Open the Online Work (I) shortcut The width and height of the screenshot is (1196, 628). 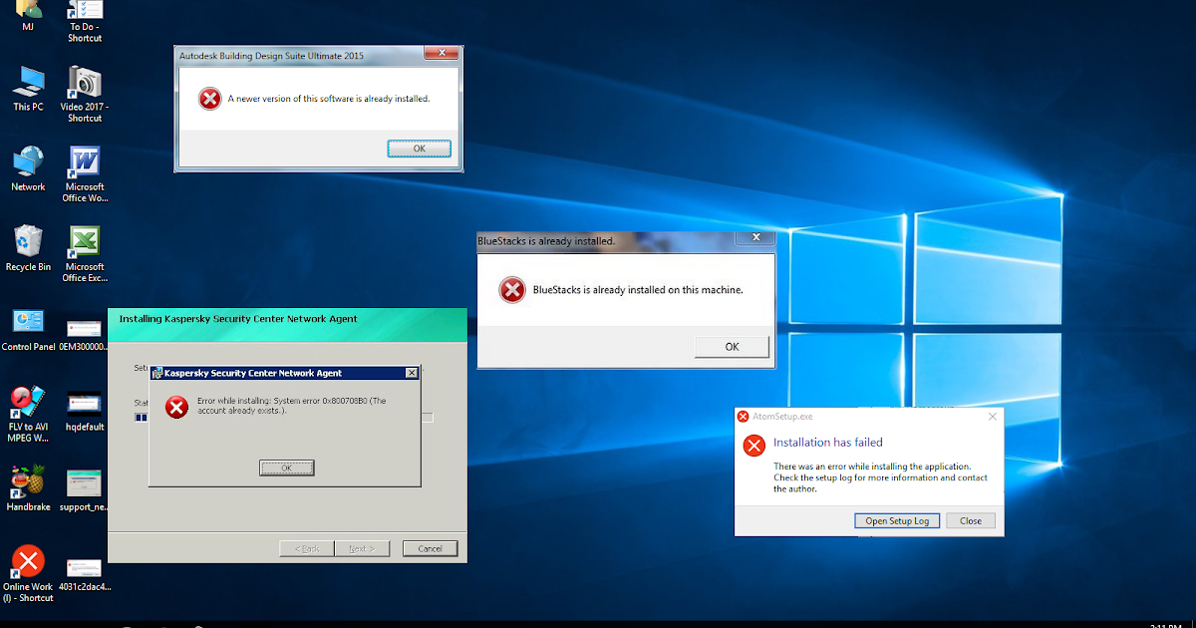28,573
